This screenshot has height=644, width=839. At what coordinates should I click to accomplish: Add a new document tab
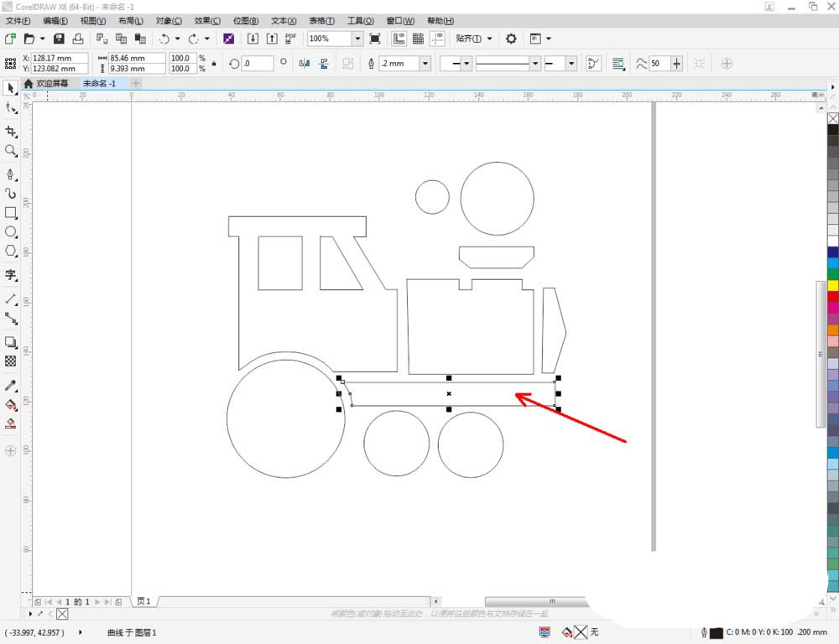pyautogui.click(x=136, y=84)
